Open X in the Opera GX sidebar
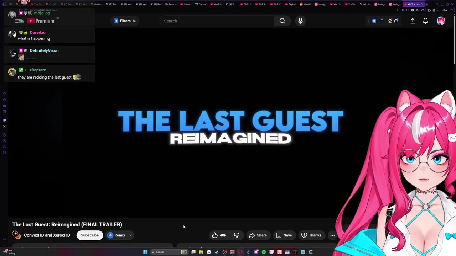 [4, 126]
